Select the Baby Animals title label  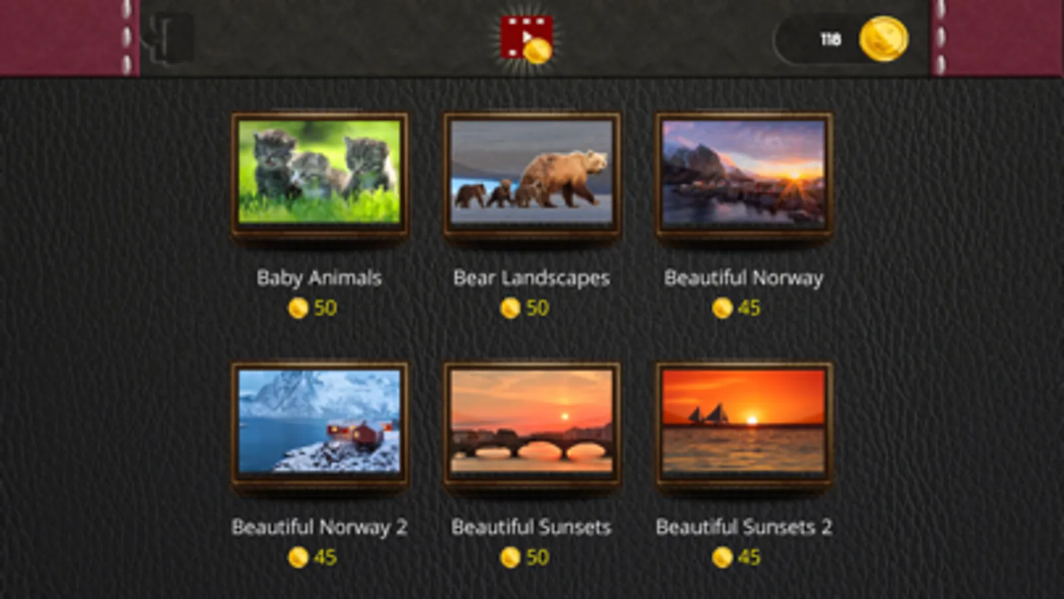(319, 278)
